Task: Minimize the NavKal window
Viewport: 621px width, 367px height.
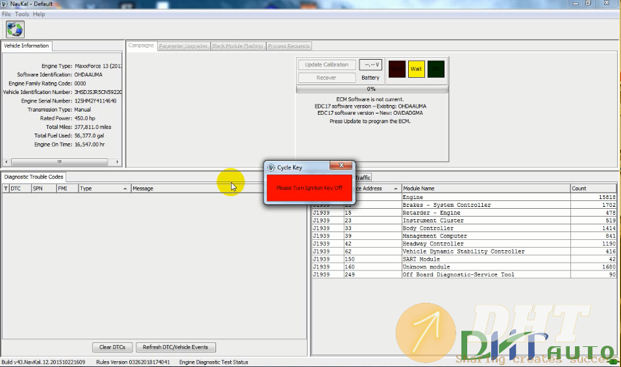Action: 576,3
